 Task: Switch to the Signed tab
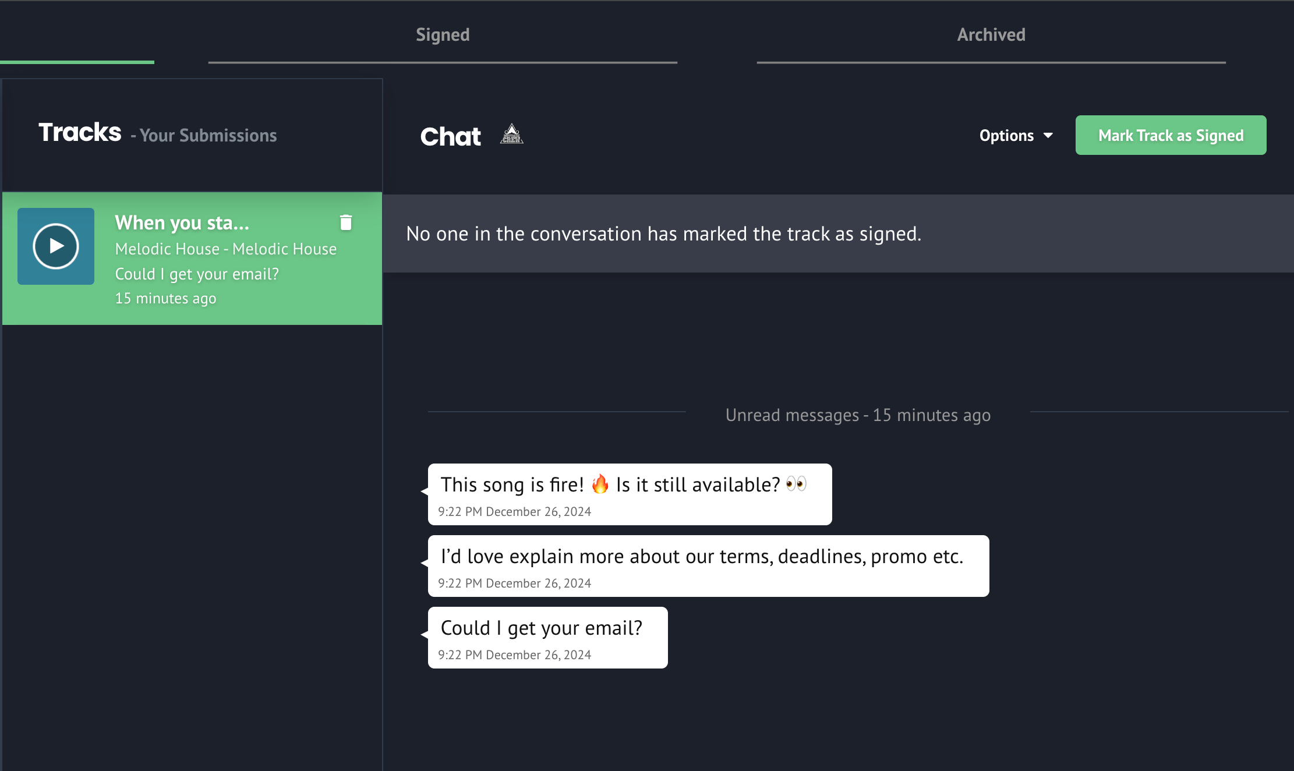pos(443,35)
